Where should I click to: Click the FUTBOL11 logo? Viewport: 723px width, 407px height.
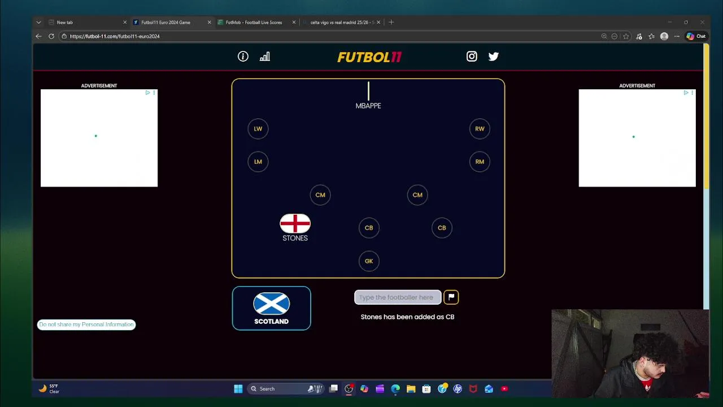369,57
